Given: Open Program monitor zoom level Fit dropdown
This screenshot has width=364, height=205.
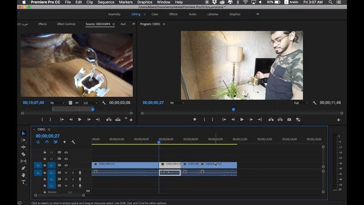Looking at the screenshot, I should coord(177,103).
